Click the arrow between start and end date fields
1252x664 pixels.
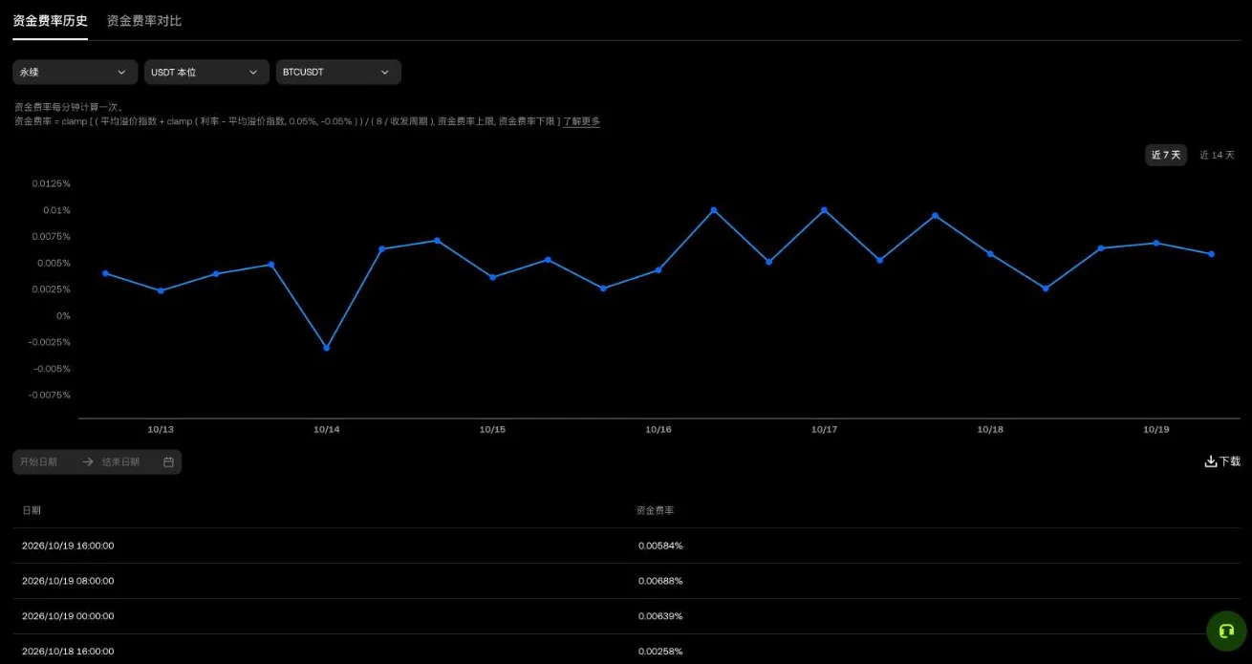88,461
